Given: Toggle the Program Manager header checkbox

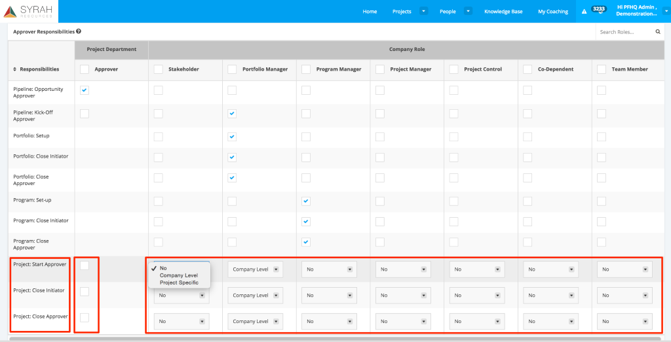Looking at the screenshot, I should click(x=306, y=69).
